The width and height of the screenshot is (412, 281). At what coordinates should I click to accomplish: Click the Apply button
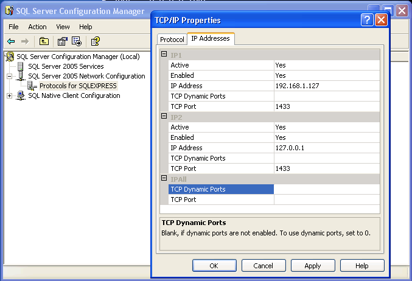click(x=313, y=266)
